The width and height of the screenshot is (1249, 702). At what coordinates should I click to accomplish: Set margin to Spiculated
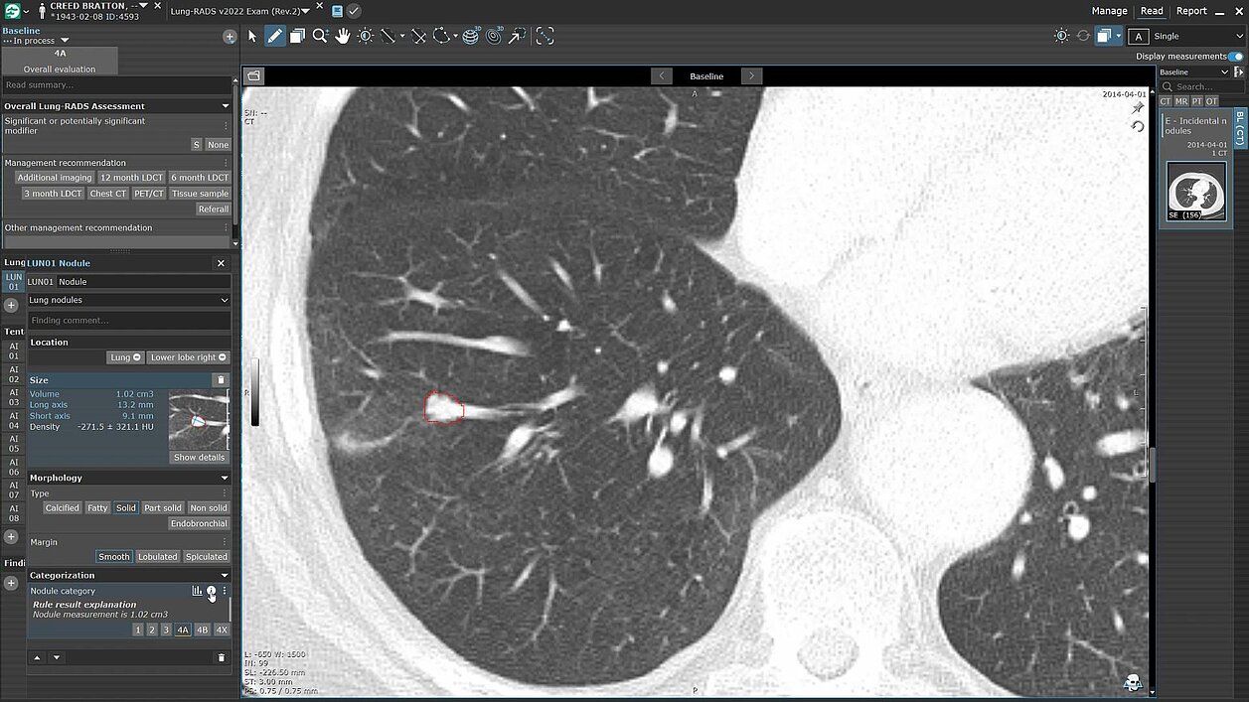(207, 557)
